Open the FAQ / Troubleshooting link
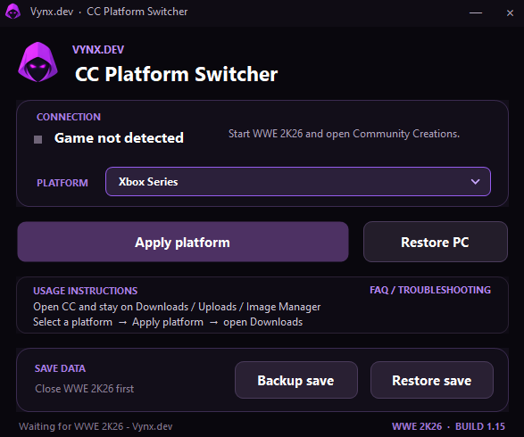Viewport: 524px width, 437px height. pos(430,290)
